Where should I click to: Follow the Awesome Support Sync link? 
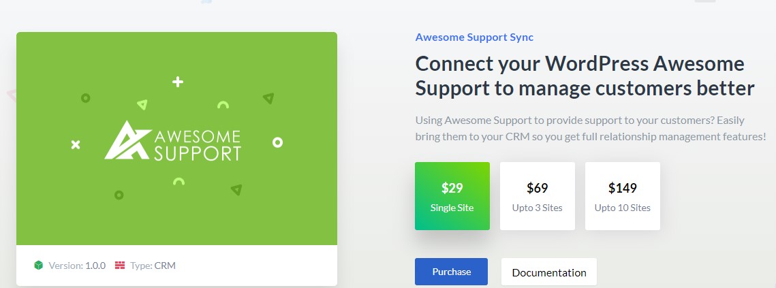coord(474,37)
